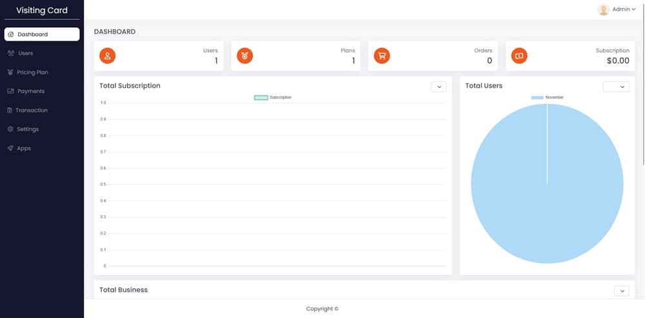Click the orange Users stat card icon
Image resolution: width=645 pixels, height=318 pixels.
pyautogui.click(x=108, y=56)
